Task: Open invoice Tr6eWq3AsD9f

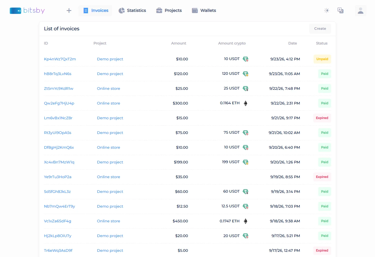Action: pos(58,251)
